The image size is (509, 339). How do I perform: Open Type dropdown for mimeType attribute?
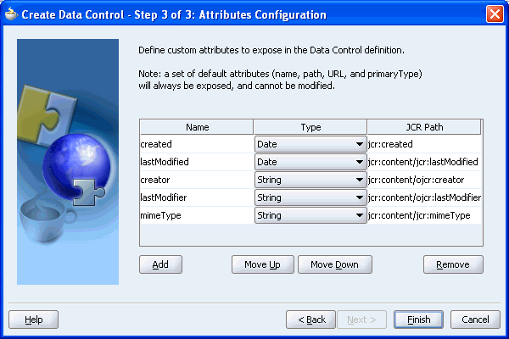pos(310,215)
